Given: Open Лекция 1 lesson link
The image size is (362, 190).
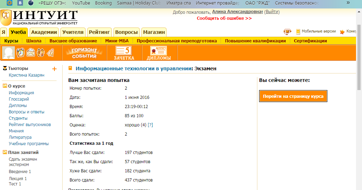Looking at the screenshot, I should click(x=18, y=179).
